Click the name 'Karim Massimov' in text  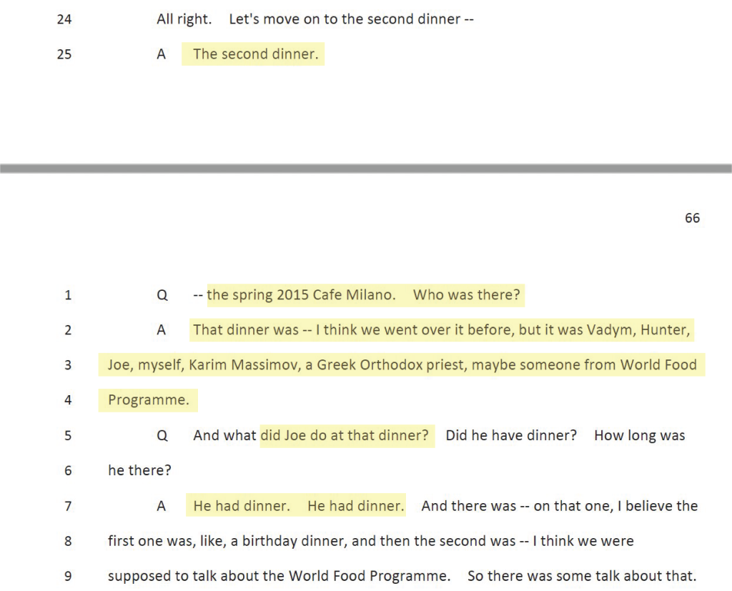(x=244, y=365)
